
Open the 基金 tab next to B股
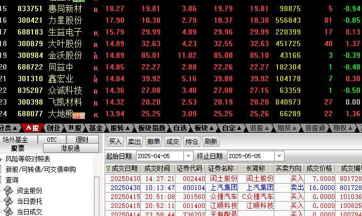pyautogui.click(x=96, y=128)
